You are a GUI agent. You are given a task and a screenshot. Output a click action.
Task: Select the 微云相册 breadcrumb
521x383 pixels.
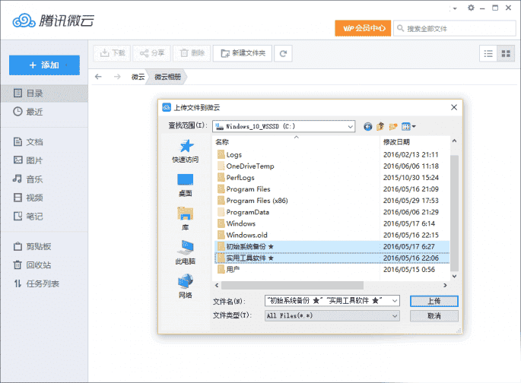click(167, 77)
